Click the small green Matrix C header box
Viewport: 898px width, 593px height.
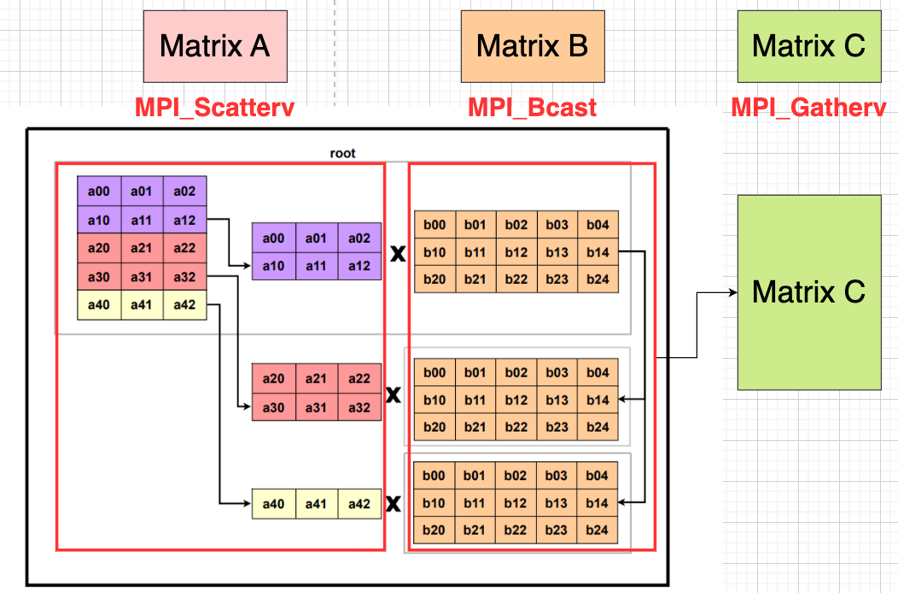(808, 46)
